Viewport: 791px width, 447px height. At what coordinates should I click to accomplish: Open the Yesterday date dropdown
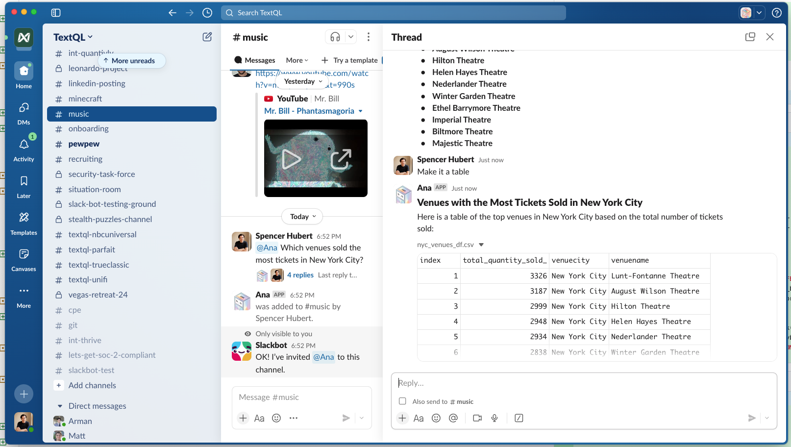(303, 81)
